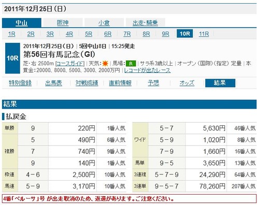Open the レコードが出たレース link
Screen dimensions: 259x205
(147, 70)
